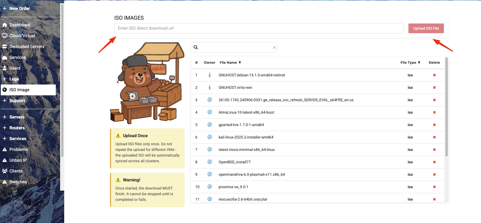The height and width of the screenshot is (223, 481).
Task: Click the search magnifier icon
Action: 196,47
